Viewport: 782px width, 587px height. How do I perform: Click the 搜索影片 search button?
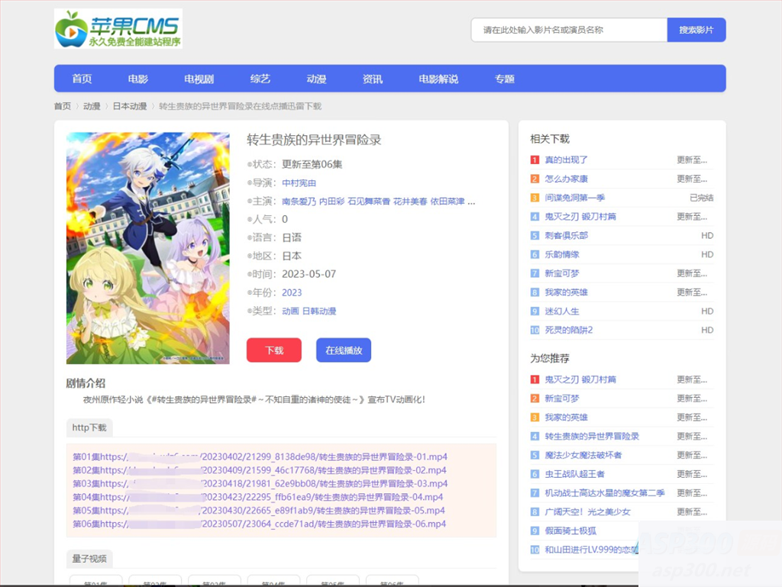pos(695,29)
